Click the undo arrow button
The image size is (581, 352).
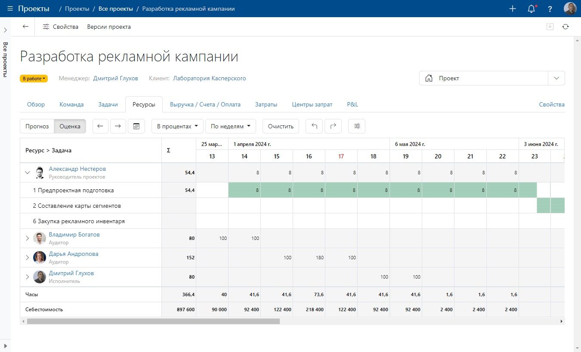point(314,126)
